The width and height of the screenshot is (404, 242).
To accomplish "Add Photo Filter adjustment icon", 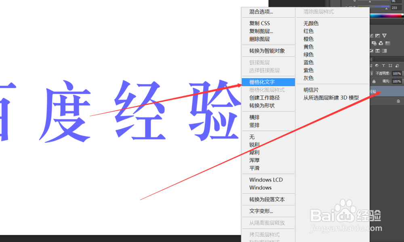I will point(374,43).
